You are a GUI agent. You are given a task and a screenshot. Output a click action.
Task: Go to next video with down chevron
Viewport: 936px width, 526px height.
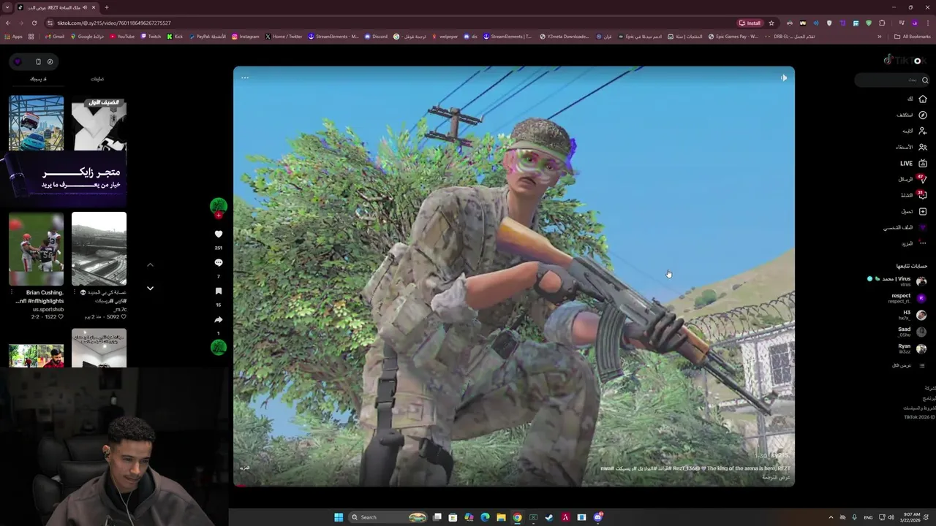(150, 289)
